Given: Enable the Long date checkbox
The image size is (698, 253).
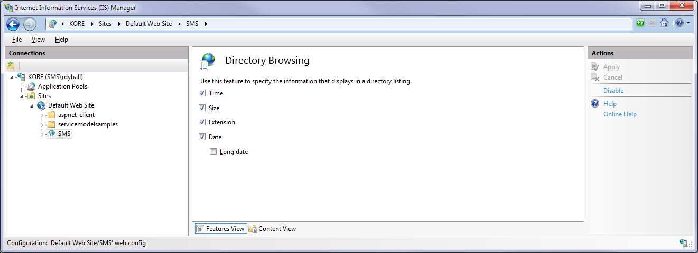Looking at the screenshot, I should 213,152.
